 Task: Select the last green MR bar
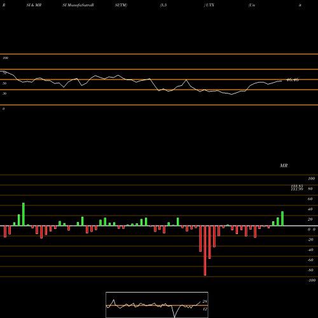point(282,219)
